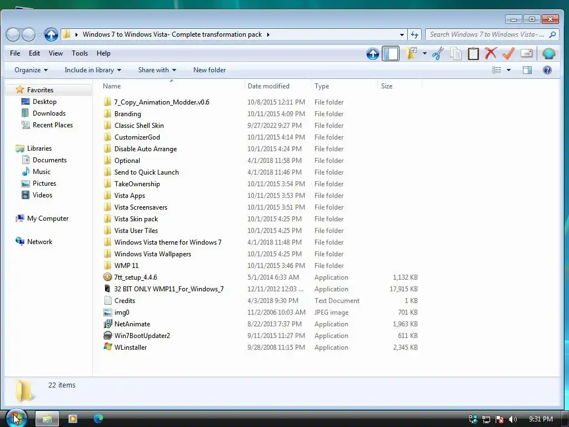569x427 pixels.
Task: Toggle the navigation pane toolbar button
Action: point(391,54)
